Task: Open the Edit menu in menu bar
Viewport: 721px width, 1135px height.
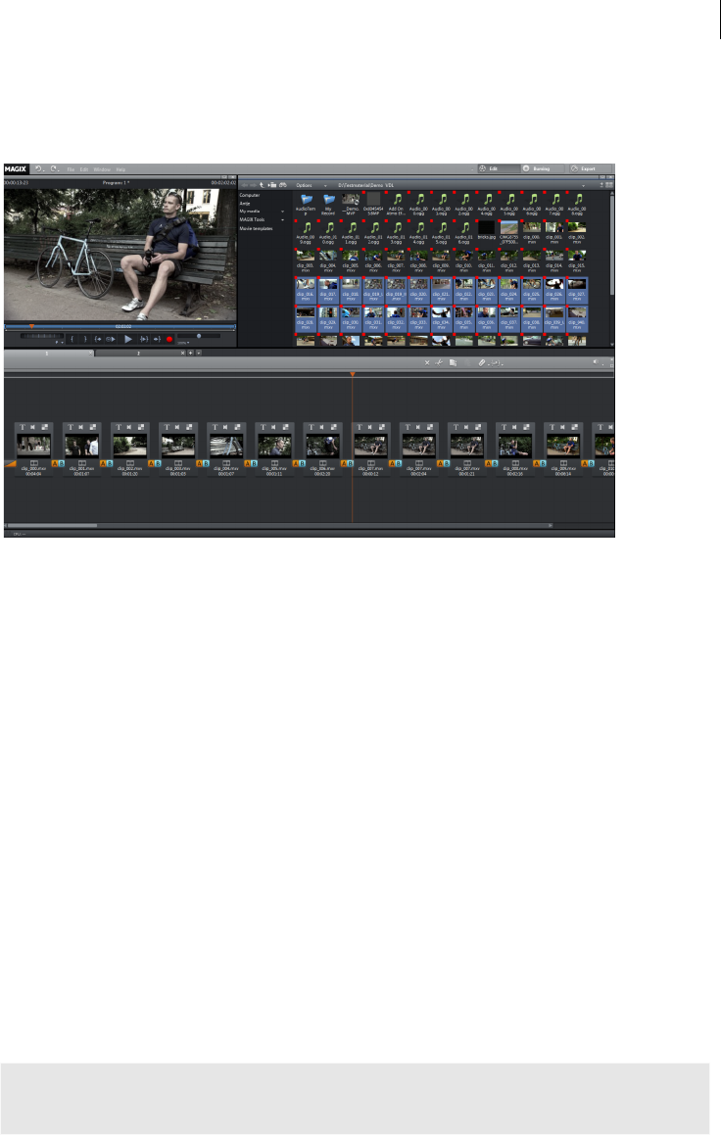Action: point(84,169)
